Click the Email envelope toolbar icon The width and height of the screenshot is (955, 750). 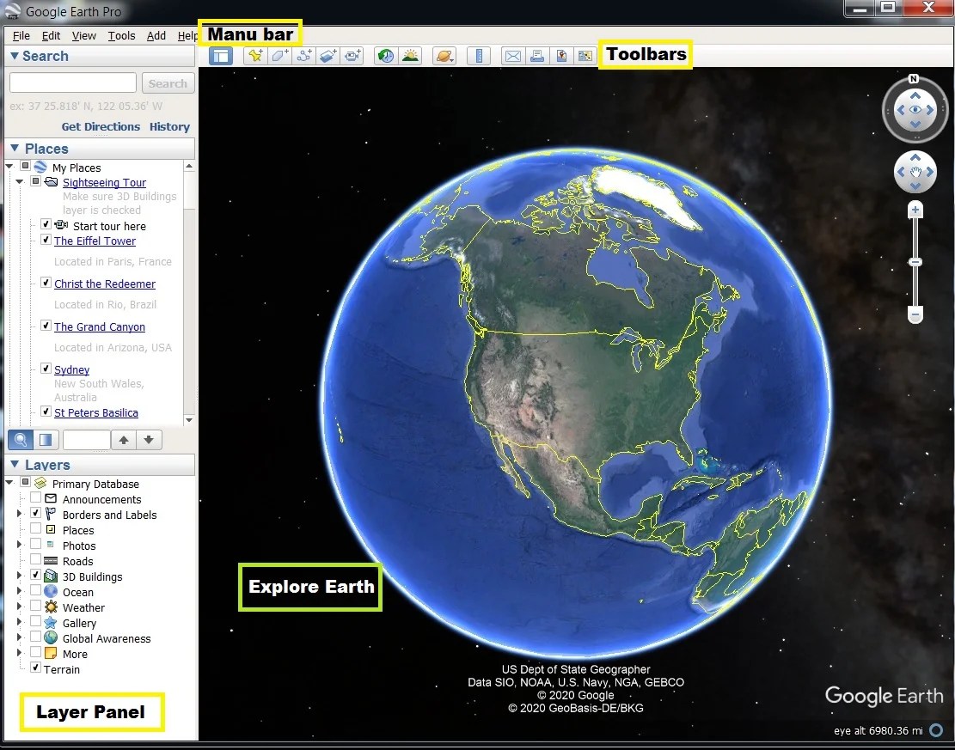pos(513,56)
